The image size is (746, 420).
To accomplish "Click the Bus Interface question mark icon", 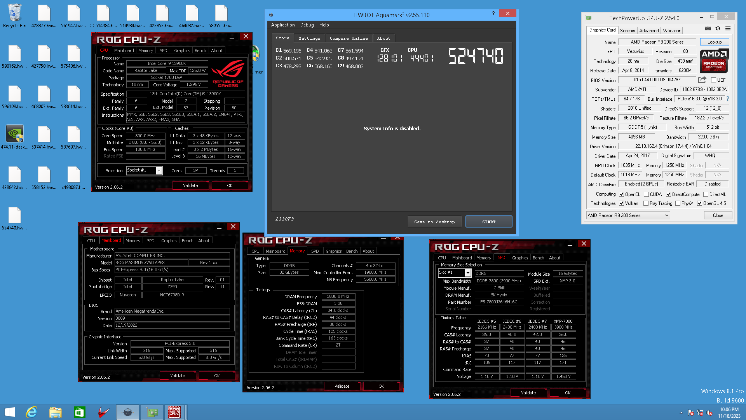I will [x=728, y=99].
